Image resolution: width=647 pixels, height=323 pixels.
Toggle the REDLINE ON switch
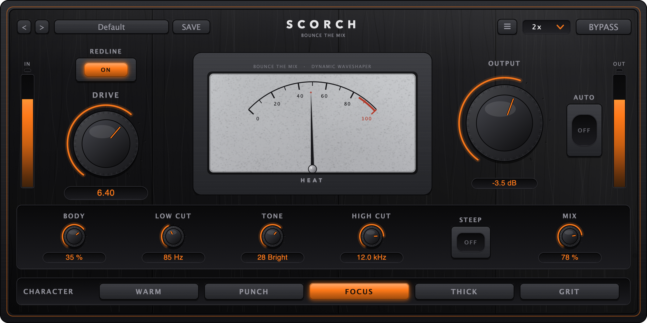(x=106, y=70)
